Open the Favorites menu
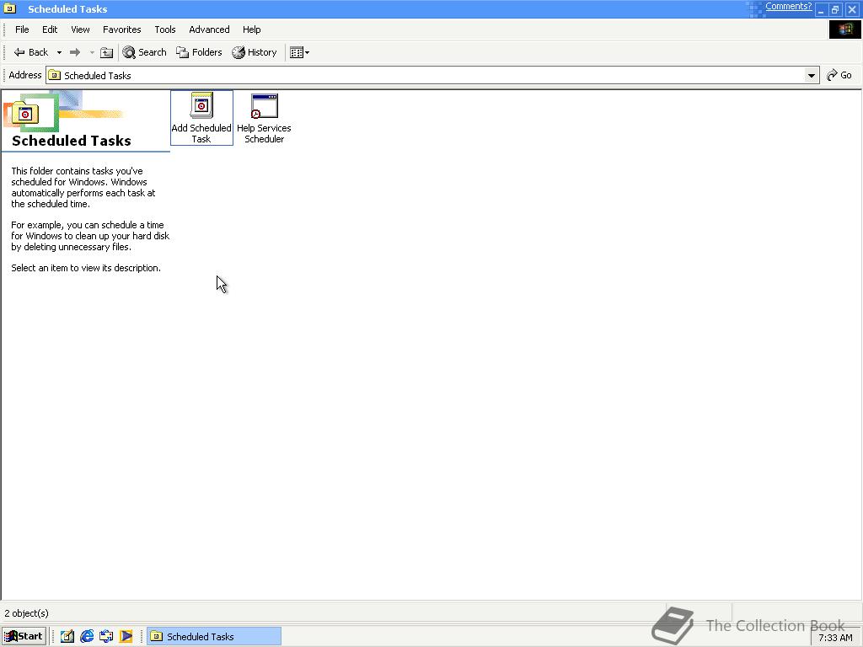863x647 pixels. point(121,29)
